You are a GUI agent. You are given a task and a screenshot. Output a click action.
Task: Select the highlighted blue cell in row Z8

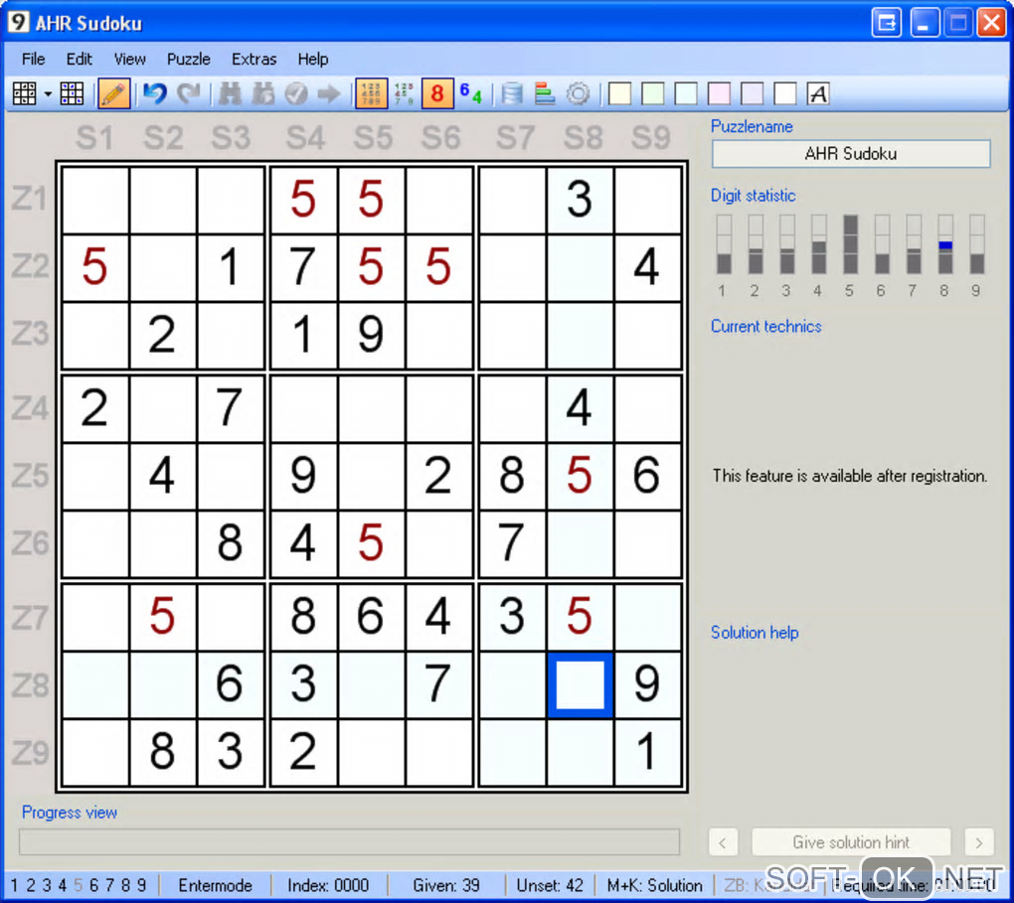click(x=580, y=684)
